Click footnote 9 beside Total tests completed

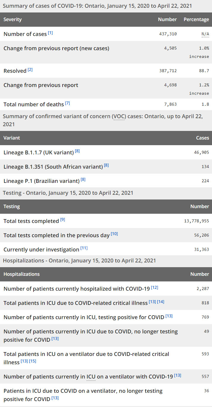pos(63,220)
